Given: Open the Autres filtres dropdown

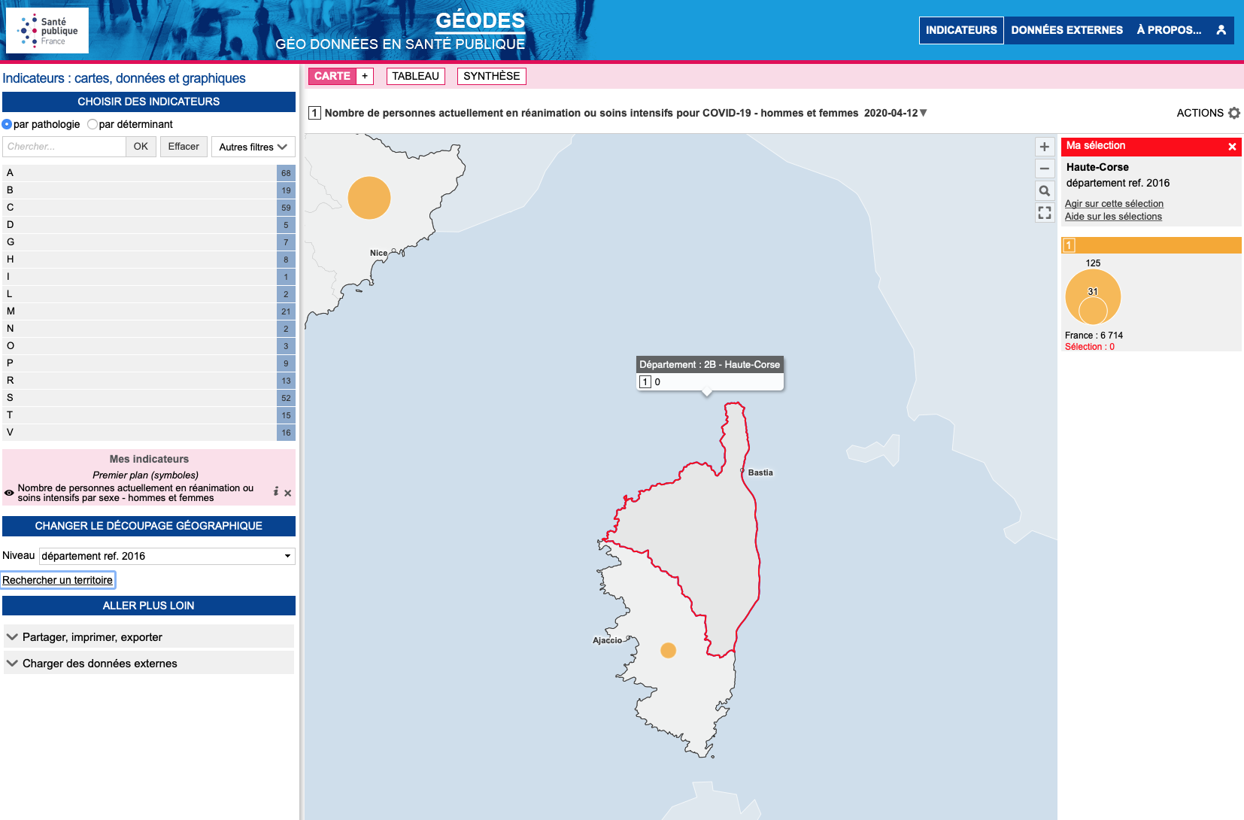Looking at the screenshot, I should tap(253, 147).
